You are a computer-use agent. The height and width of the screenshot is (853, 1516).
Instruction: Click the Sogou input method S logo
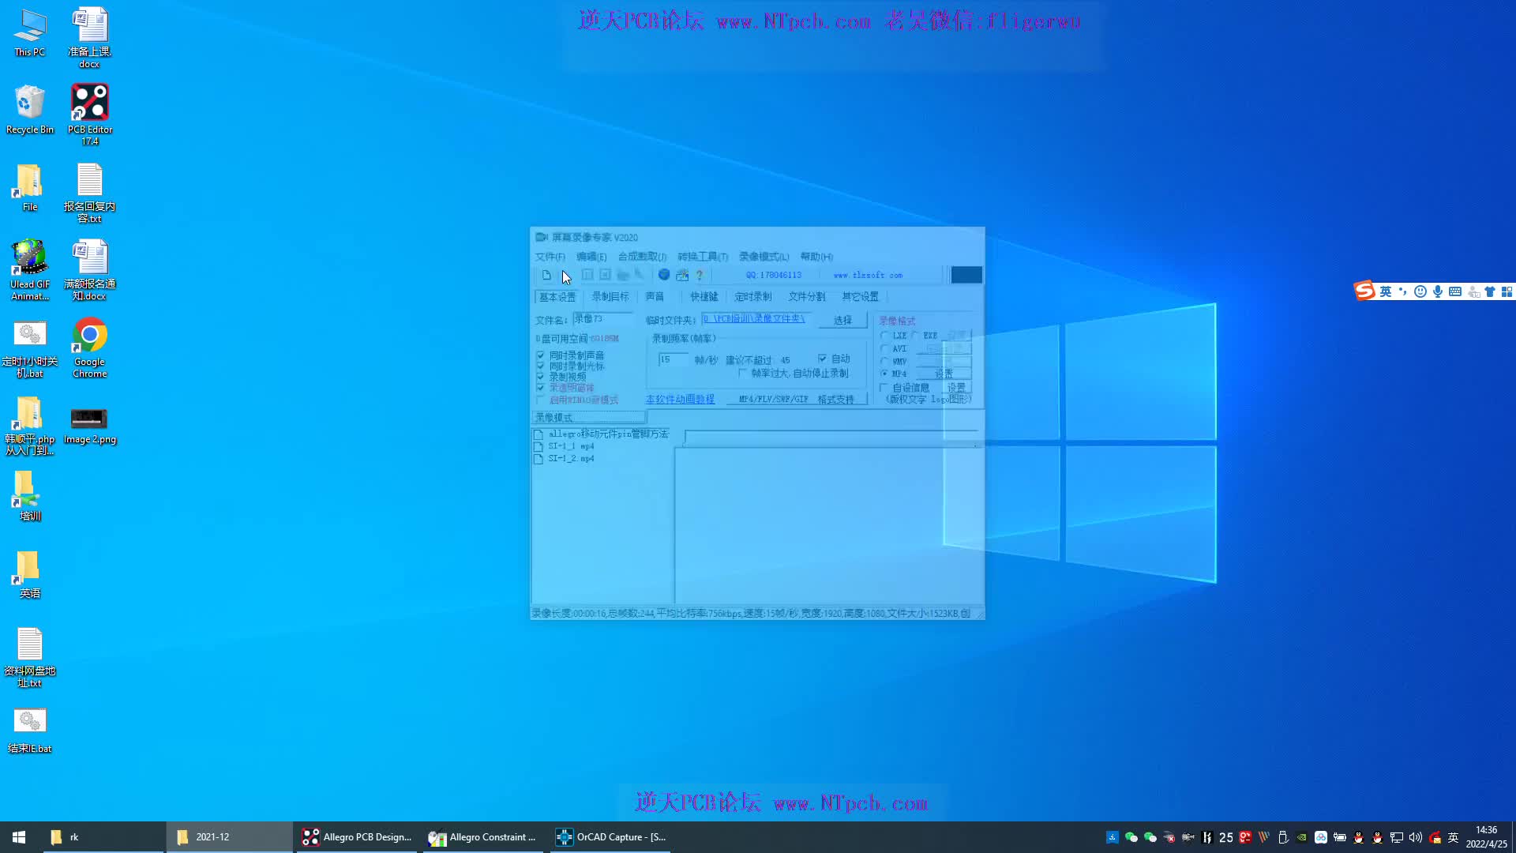[1365, 291]
